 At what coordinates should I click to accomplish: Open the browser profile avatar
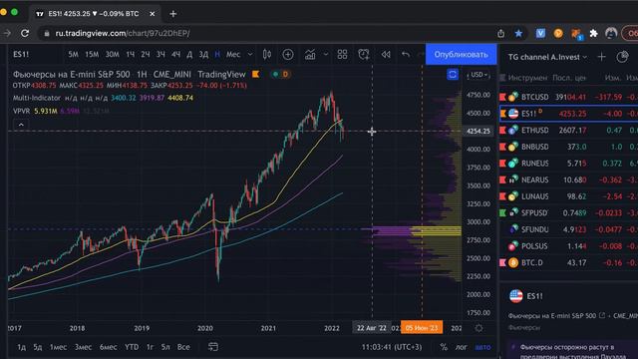pyautogui.click(x=611, y=33)
